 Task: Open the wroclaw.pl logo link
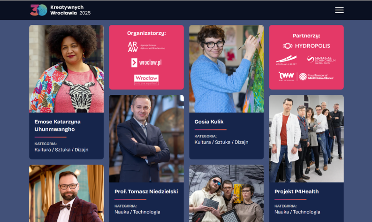(146, 63)
